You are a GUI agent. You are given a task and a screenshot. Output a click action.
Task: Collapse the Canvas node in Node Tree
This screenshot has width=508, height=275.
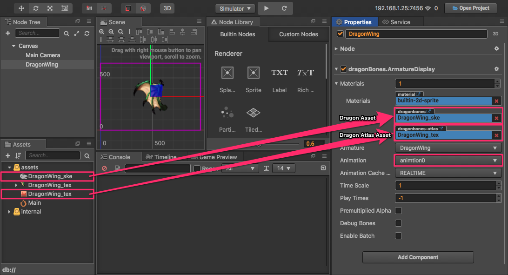coord(13,46)
